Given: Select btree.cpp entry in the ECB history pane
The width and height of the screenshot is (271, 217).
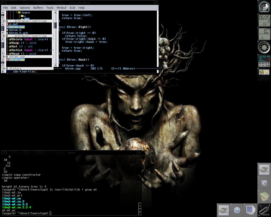Looking at the screenshot, I should [x=15, y=59].
